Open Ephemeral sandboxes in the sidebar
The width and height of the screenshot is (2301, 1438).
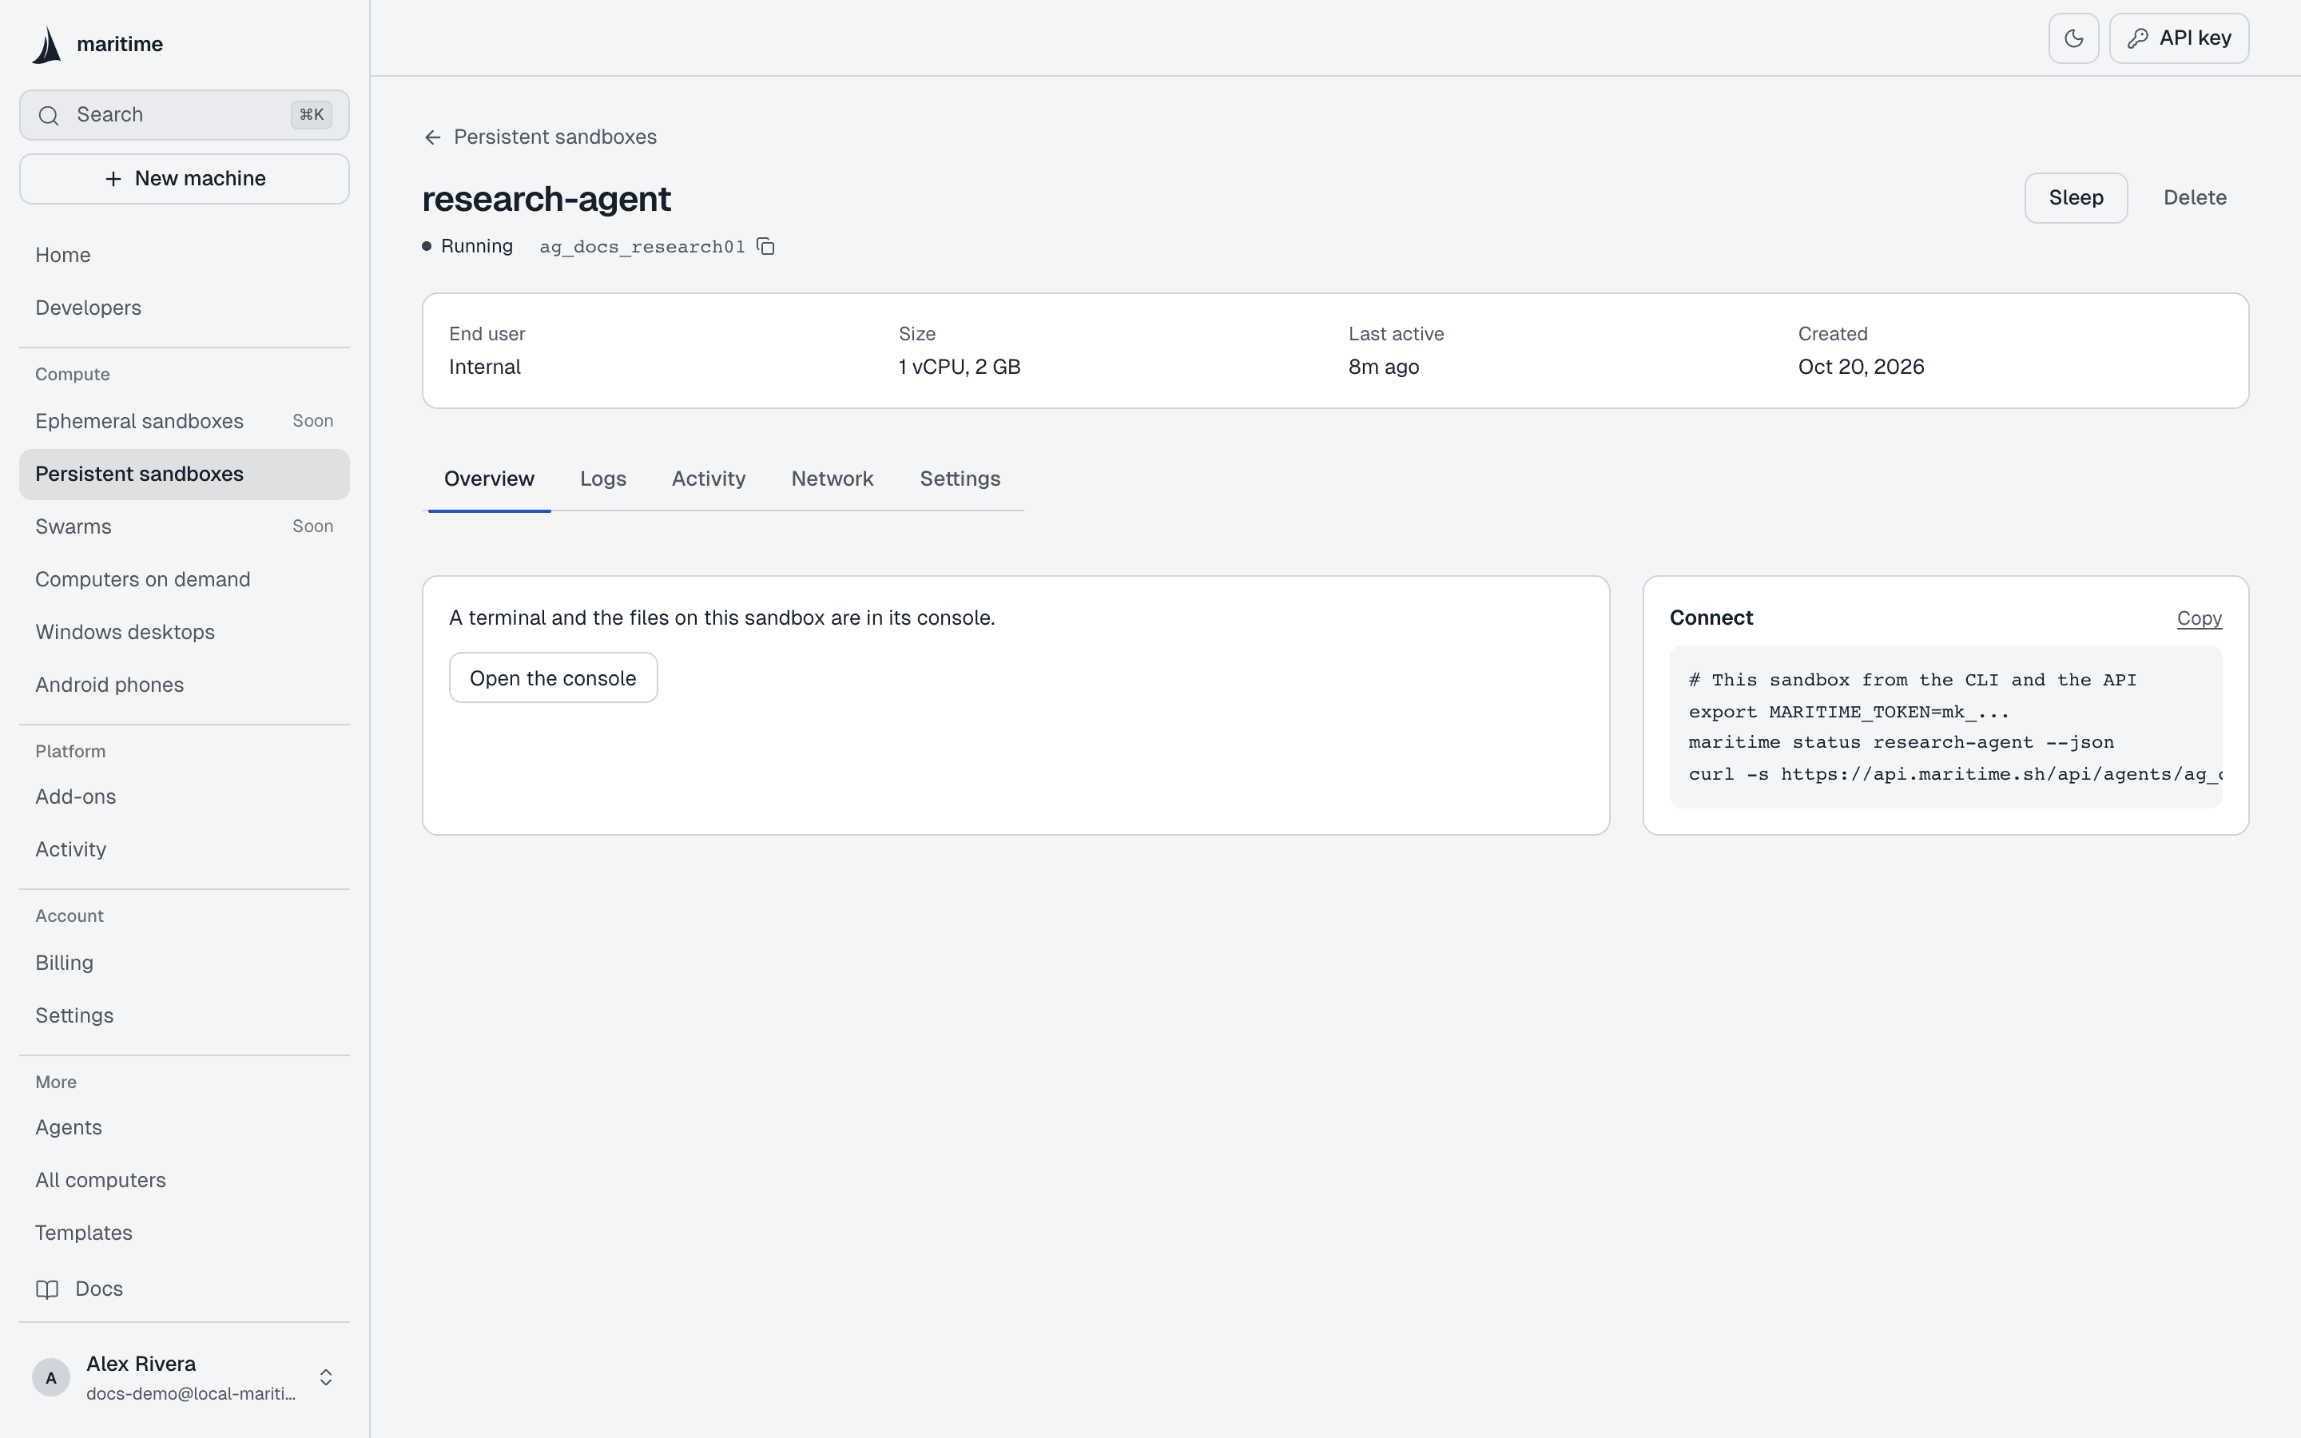point(185,421)
